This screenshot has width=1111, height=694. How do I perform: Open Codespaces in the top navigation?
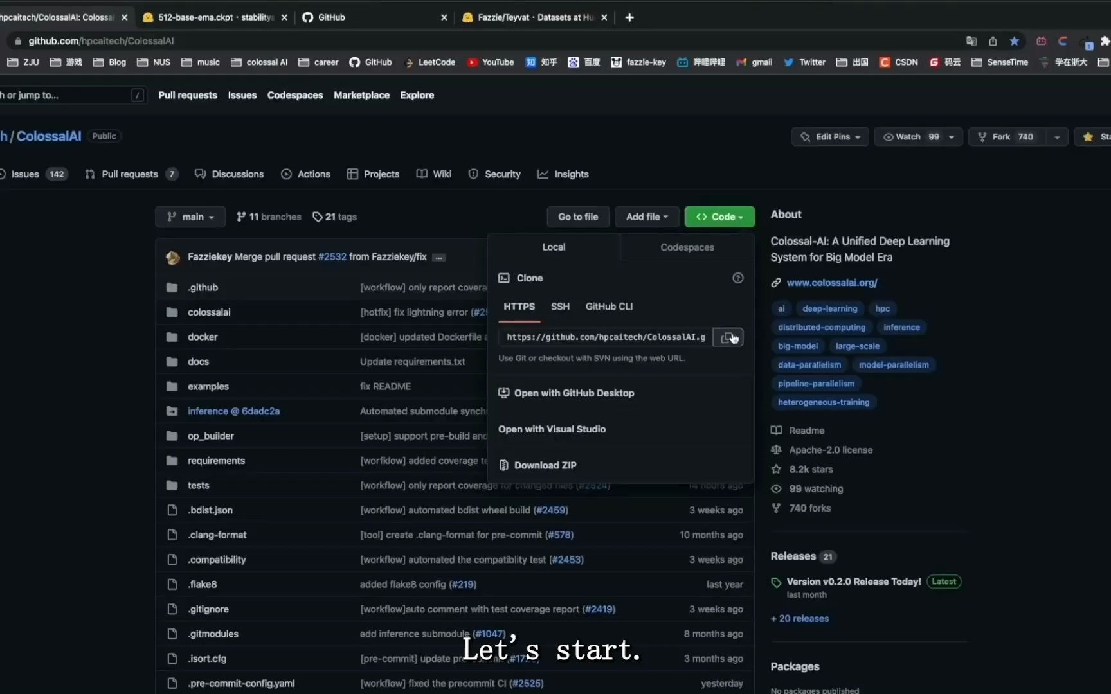[295, 95]
